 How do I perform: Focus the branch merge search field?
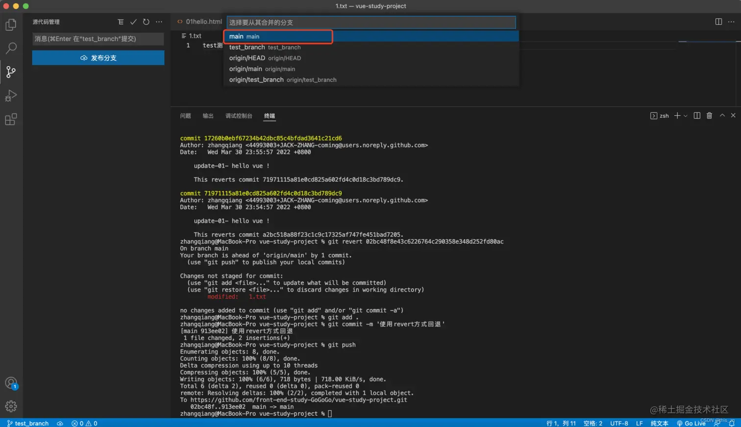click(x=371, y=22)
